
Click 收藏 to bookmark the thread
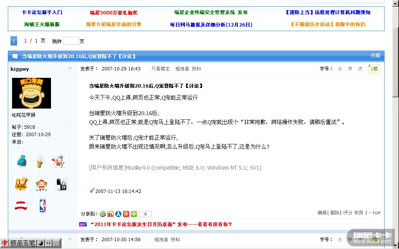tap(375, 56)
